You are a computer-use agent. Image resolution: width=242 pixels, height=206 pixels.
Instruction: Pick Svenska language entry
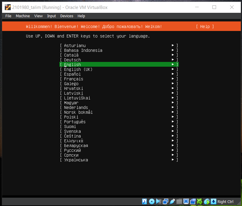[x=119, y=131]
